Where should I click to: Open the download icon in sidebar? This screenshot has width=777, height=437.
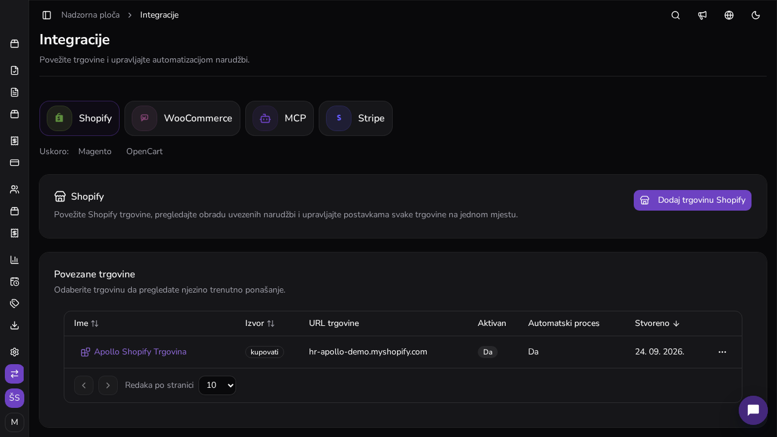point(15,325)
